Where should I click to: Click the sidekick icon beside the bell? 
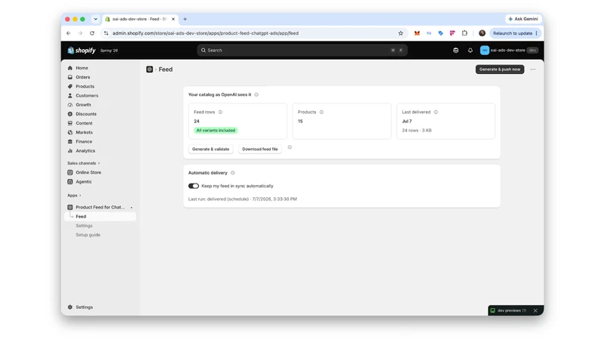click(x=456, y=50)
